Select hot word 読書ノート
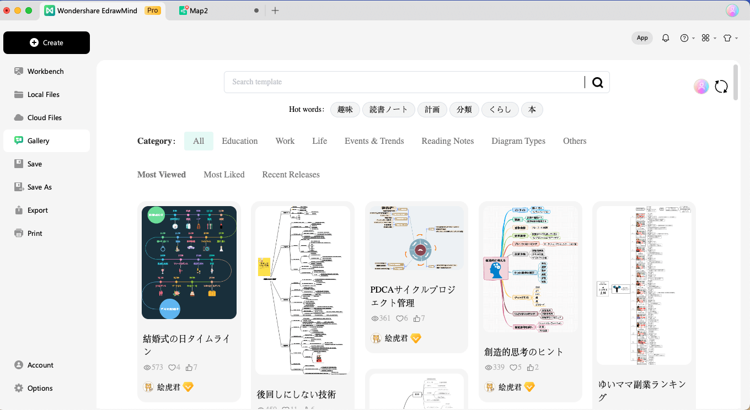Image resolution: width=750 pixels, height=410 pixels. pos(389,110)
